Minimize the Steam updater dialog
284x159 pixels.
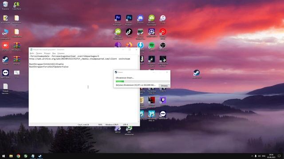click(154, 72)
